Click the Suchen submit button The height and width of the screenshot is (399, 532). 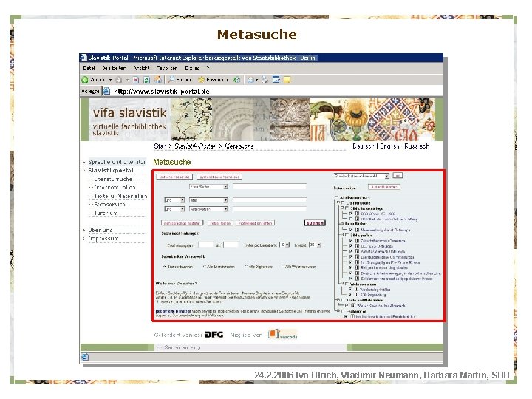coord(315,223)
